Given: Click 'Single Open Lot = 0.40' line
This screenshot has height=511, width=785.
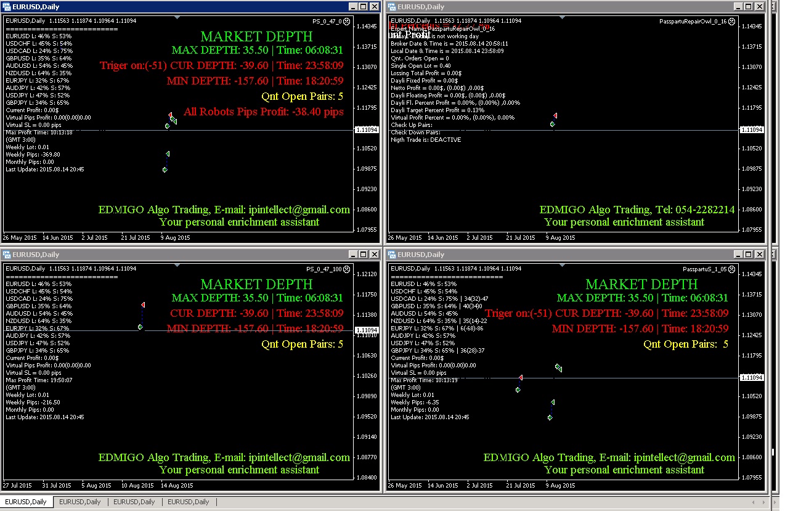Looking at the screenshot, I should tap(421, 66).
